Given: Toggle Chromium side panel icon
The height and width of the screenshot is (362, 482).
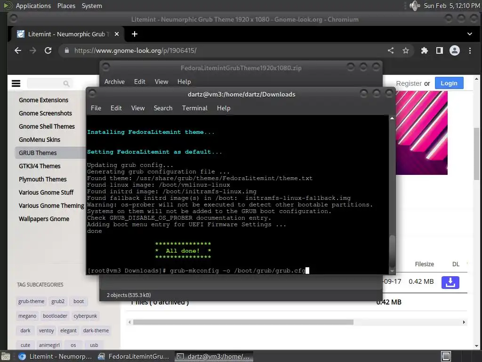Looking at the screenshot, I should (x=440, y=50).
